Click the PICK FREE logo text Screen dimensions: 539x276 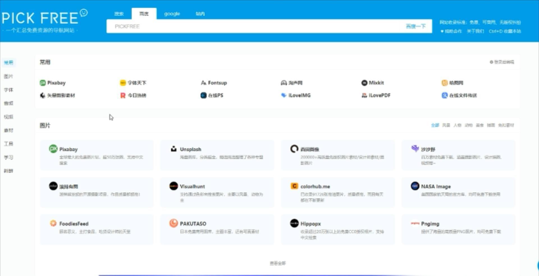point(40,18)
